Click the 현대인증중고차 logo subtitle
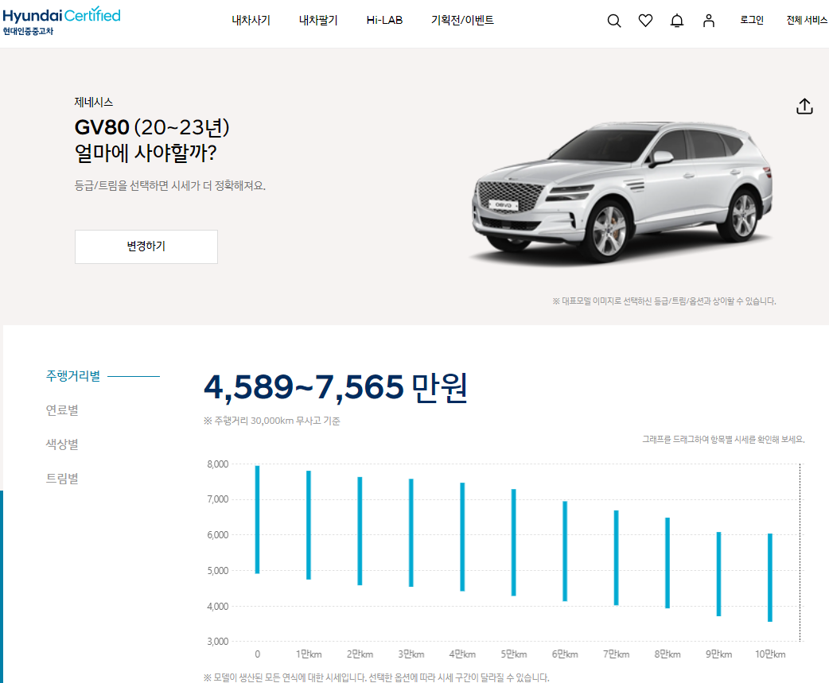 pos(28,31)
